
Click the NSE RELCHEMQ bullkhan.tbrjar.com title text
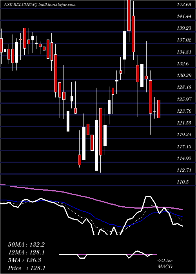point(40,5)
